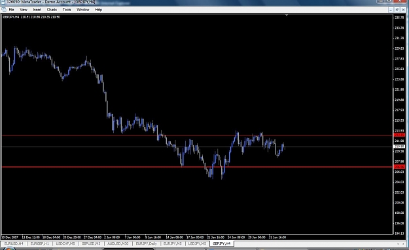Click the 196.08 price scale label
This screenshot has width=409, height=250.
[399, 223]
